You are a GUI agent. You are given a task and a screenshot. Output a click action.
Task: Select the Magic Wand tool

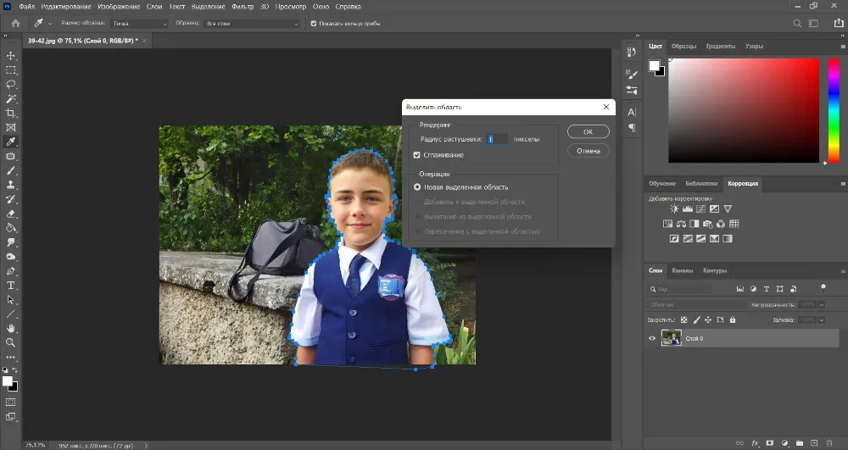point(11,98)
